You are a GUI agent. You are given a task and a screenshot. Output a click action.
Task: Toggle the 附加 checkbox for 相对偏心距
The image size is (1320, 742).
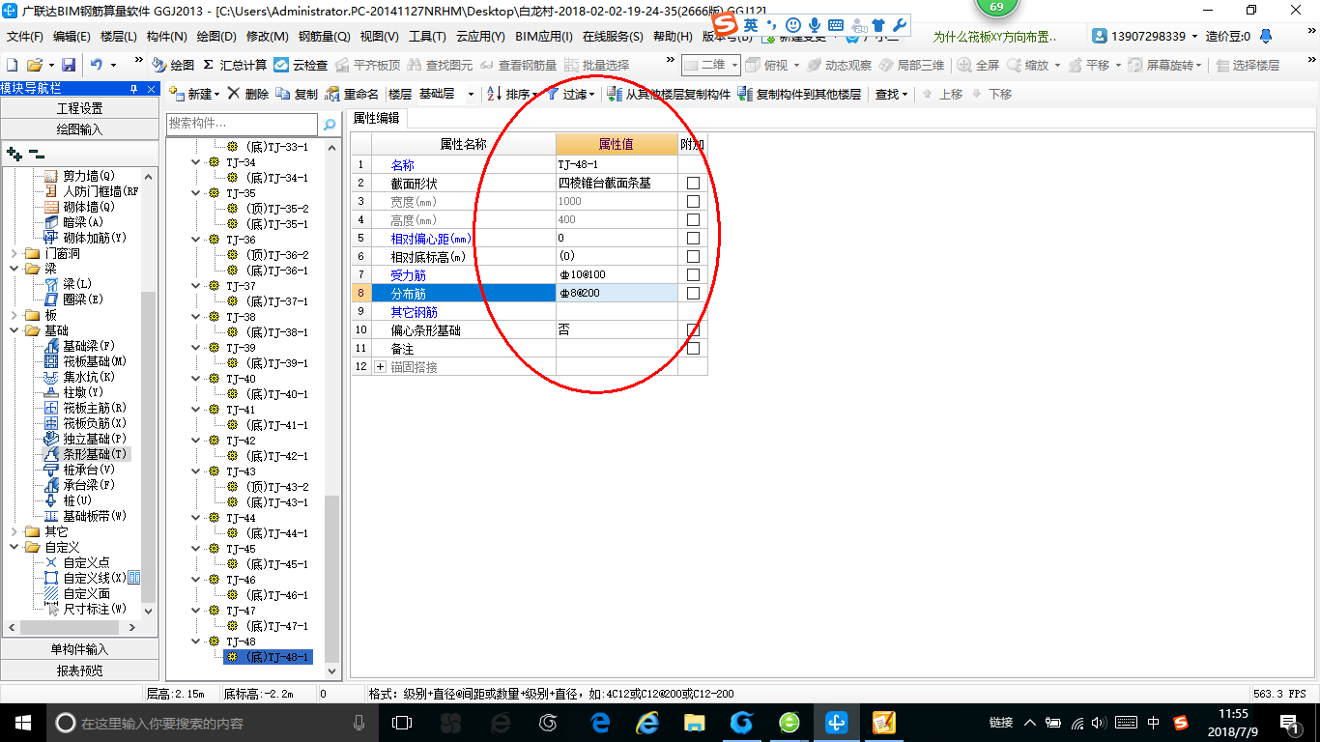click(693, 238)
